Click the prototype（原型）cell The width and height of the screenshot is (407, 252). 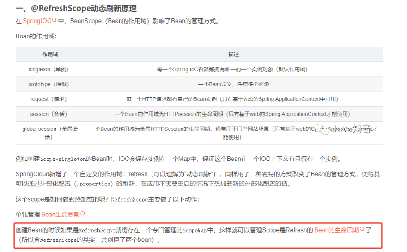tap(50, 84)
